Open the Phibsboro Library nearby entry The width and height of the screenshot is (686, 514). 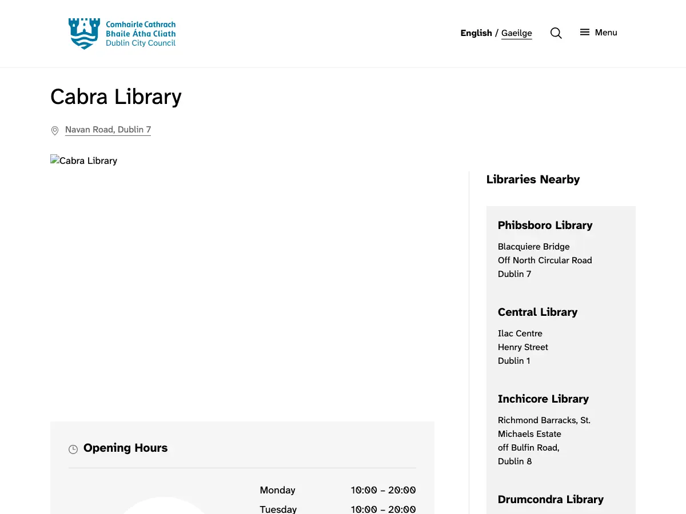545,225
